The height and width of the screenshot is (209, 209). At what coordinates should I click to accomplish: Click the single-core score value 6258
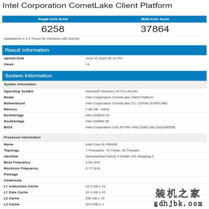(53, 29)
